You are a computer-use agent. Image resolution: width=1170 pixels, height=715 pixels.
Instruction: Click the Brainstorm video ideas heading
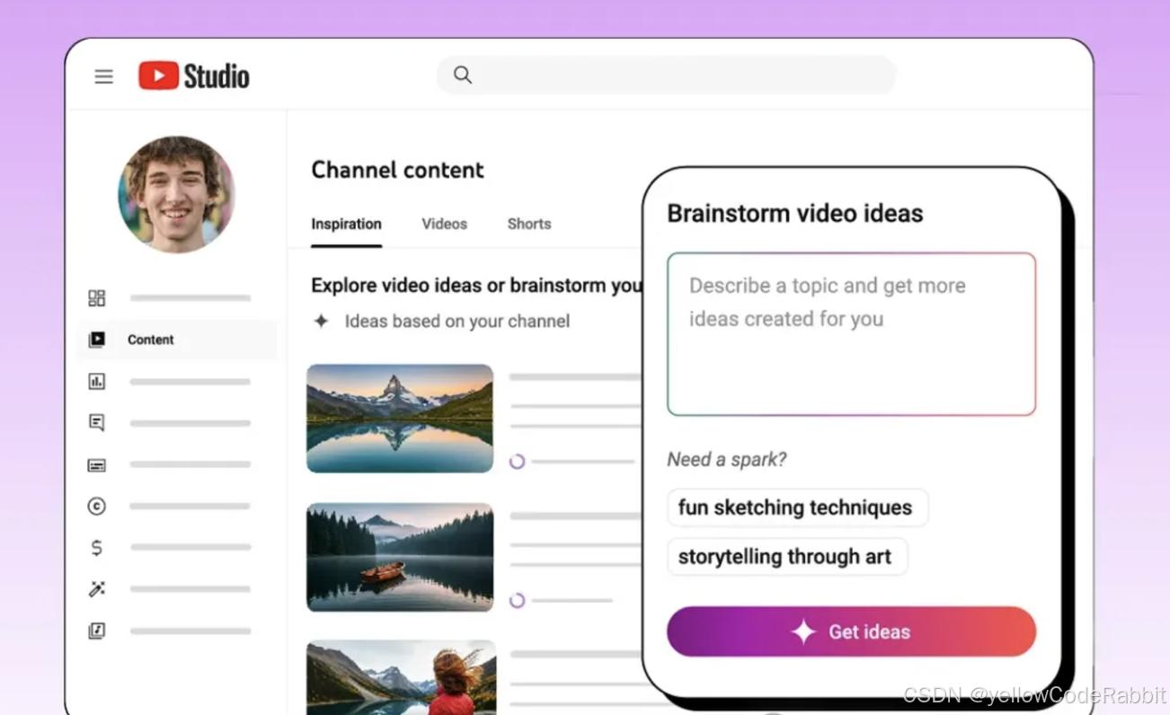pos(795,213)
